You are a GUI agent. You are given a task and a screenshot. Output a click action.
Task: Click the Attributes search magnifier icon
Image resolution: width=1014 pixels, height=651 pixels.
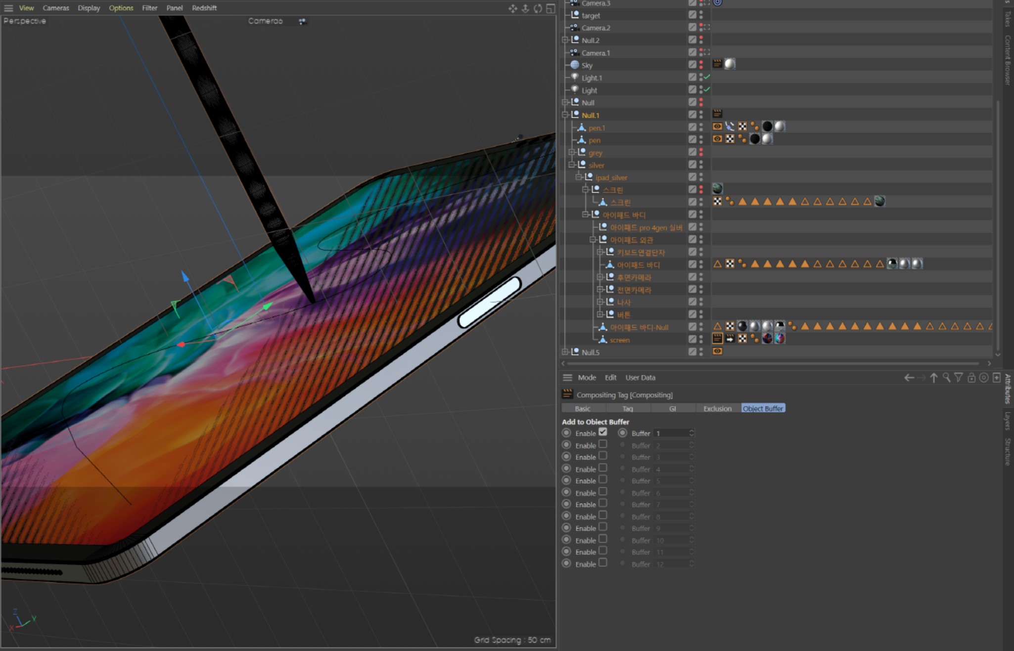coord(946,378)
